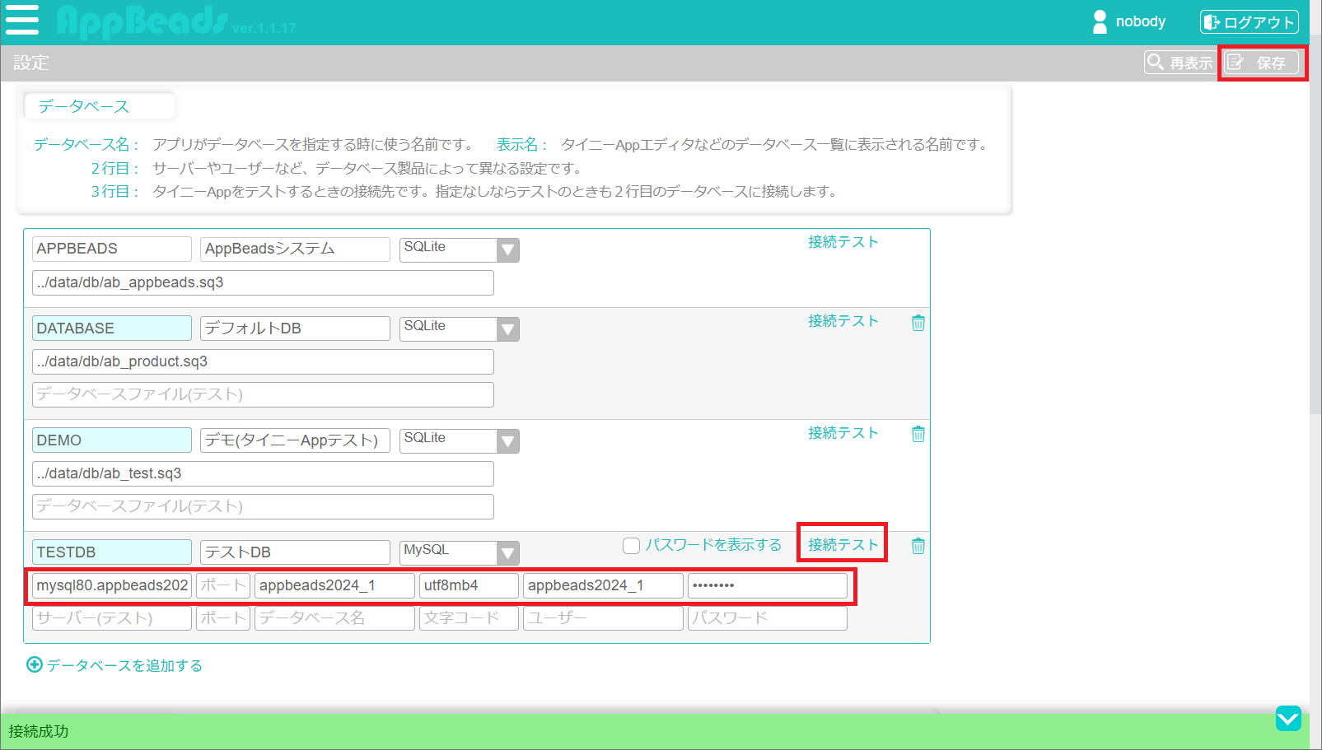The width and height of the screenshot is (1322, 750).
Task: Delete the DATABASE entry with trash icon
Action: 918,323
